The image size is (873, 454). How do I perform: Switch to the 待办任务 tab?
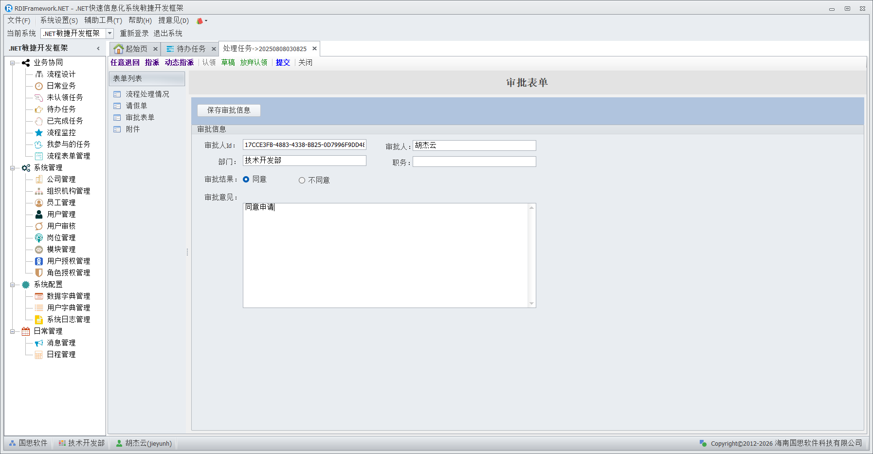coord(190,49)
